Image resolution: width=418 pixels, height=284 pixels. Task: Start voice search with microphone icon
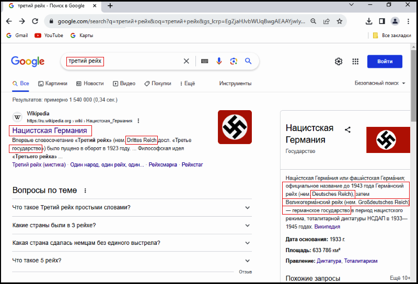click(x=219, y=61)
